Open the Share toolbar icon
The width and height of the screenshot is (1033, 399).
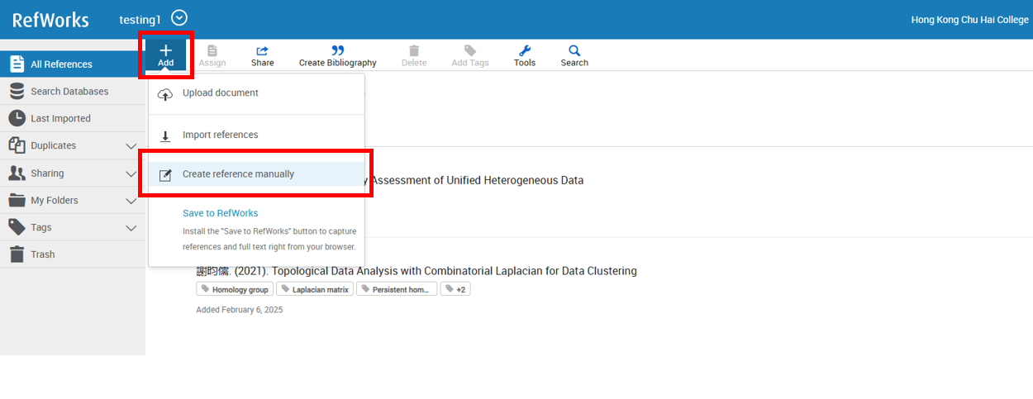(262, 51)
